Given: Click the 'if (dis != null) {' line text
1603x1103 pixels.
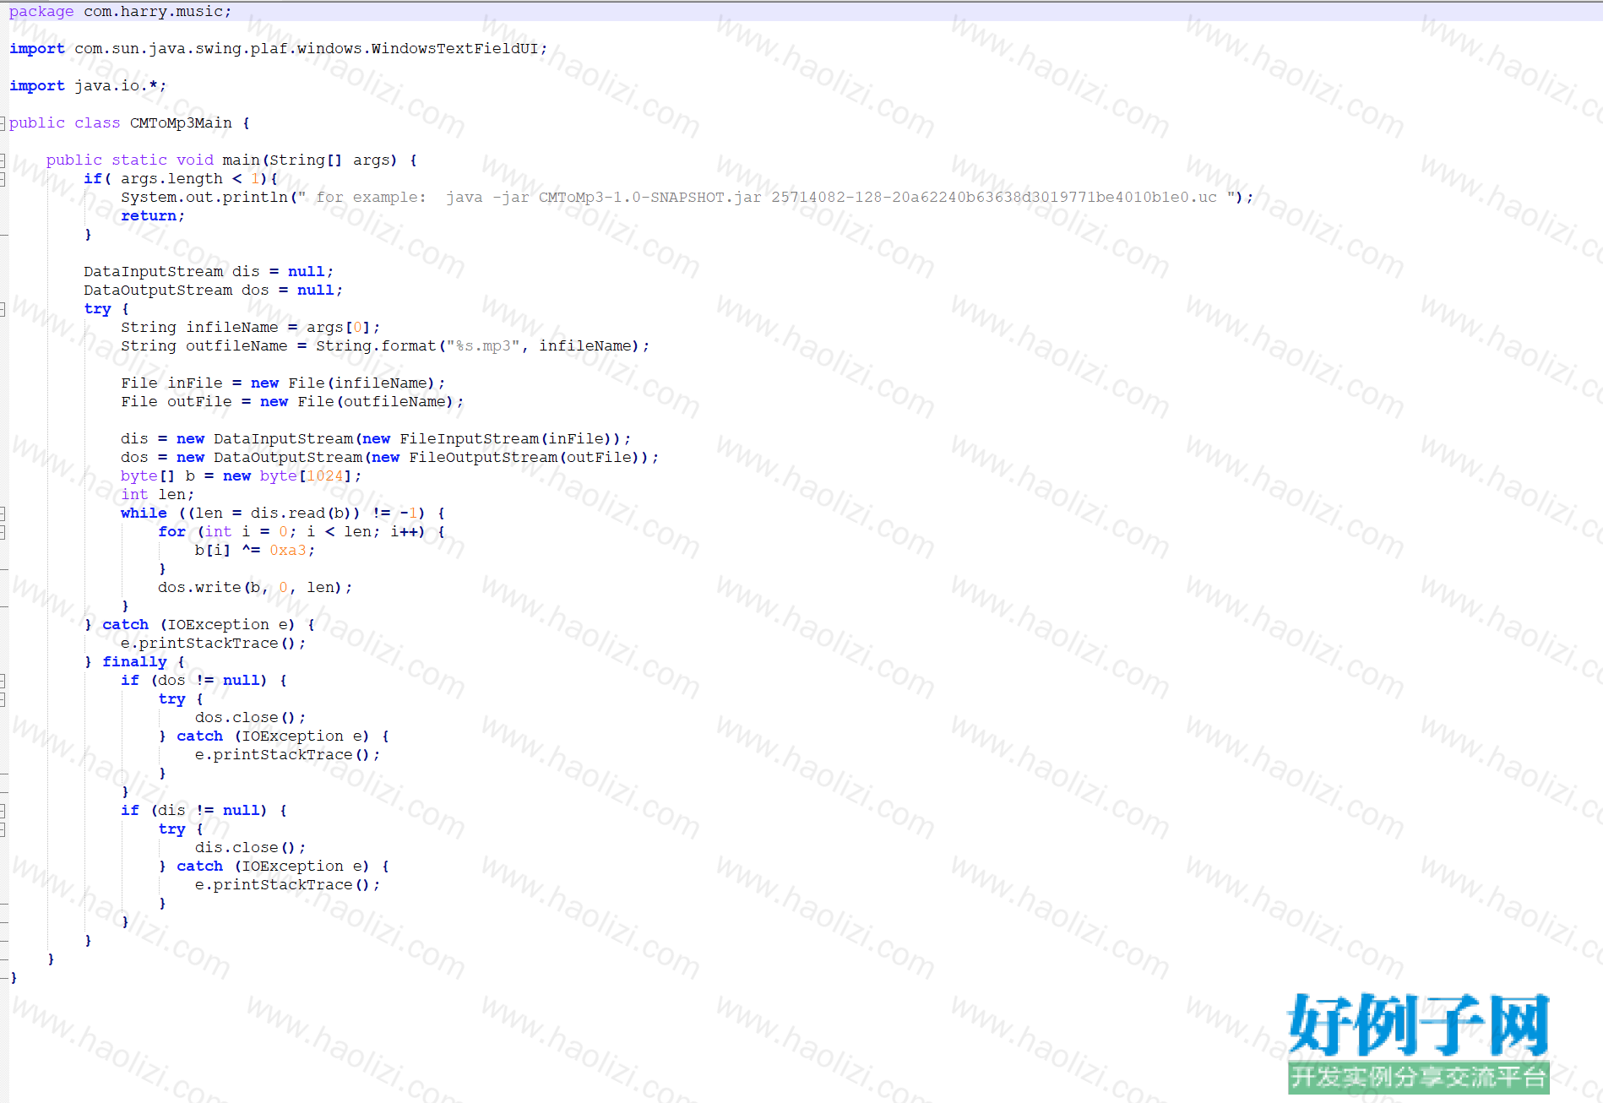Looking at the screenshot, I should pos(204,811).
